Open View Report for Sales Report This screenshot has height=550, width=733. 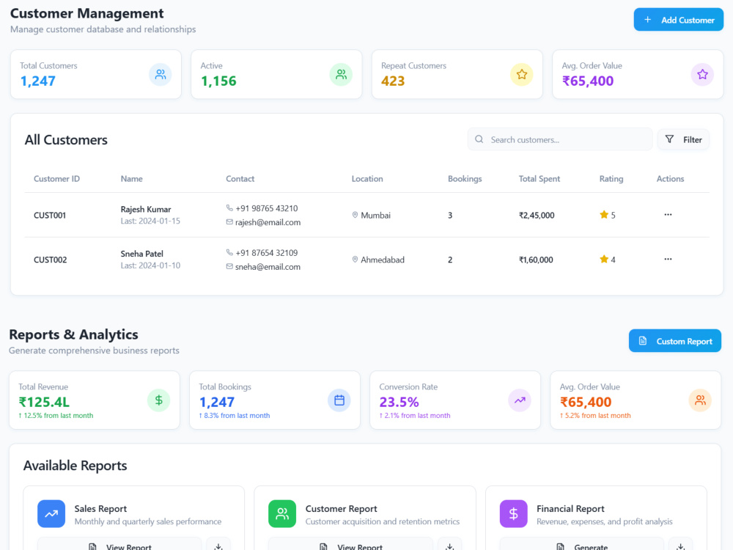[119, 544]
